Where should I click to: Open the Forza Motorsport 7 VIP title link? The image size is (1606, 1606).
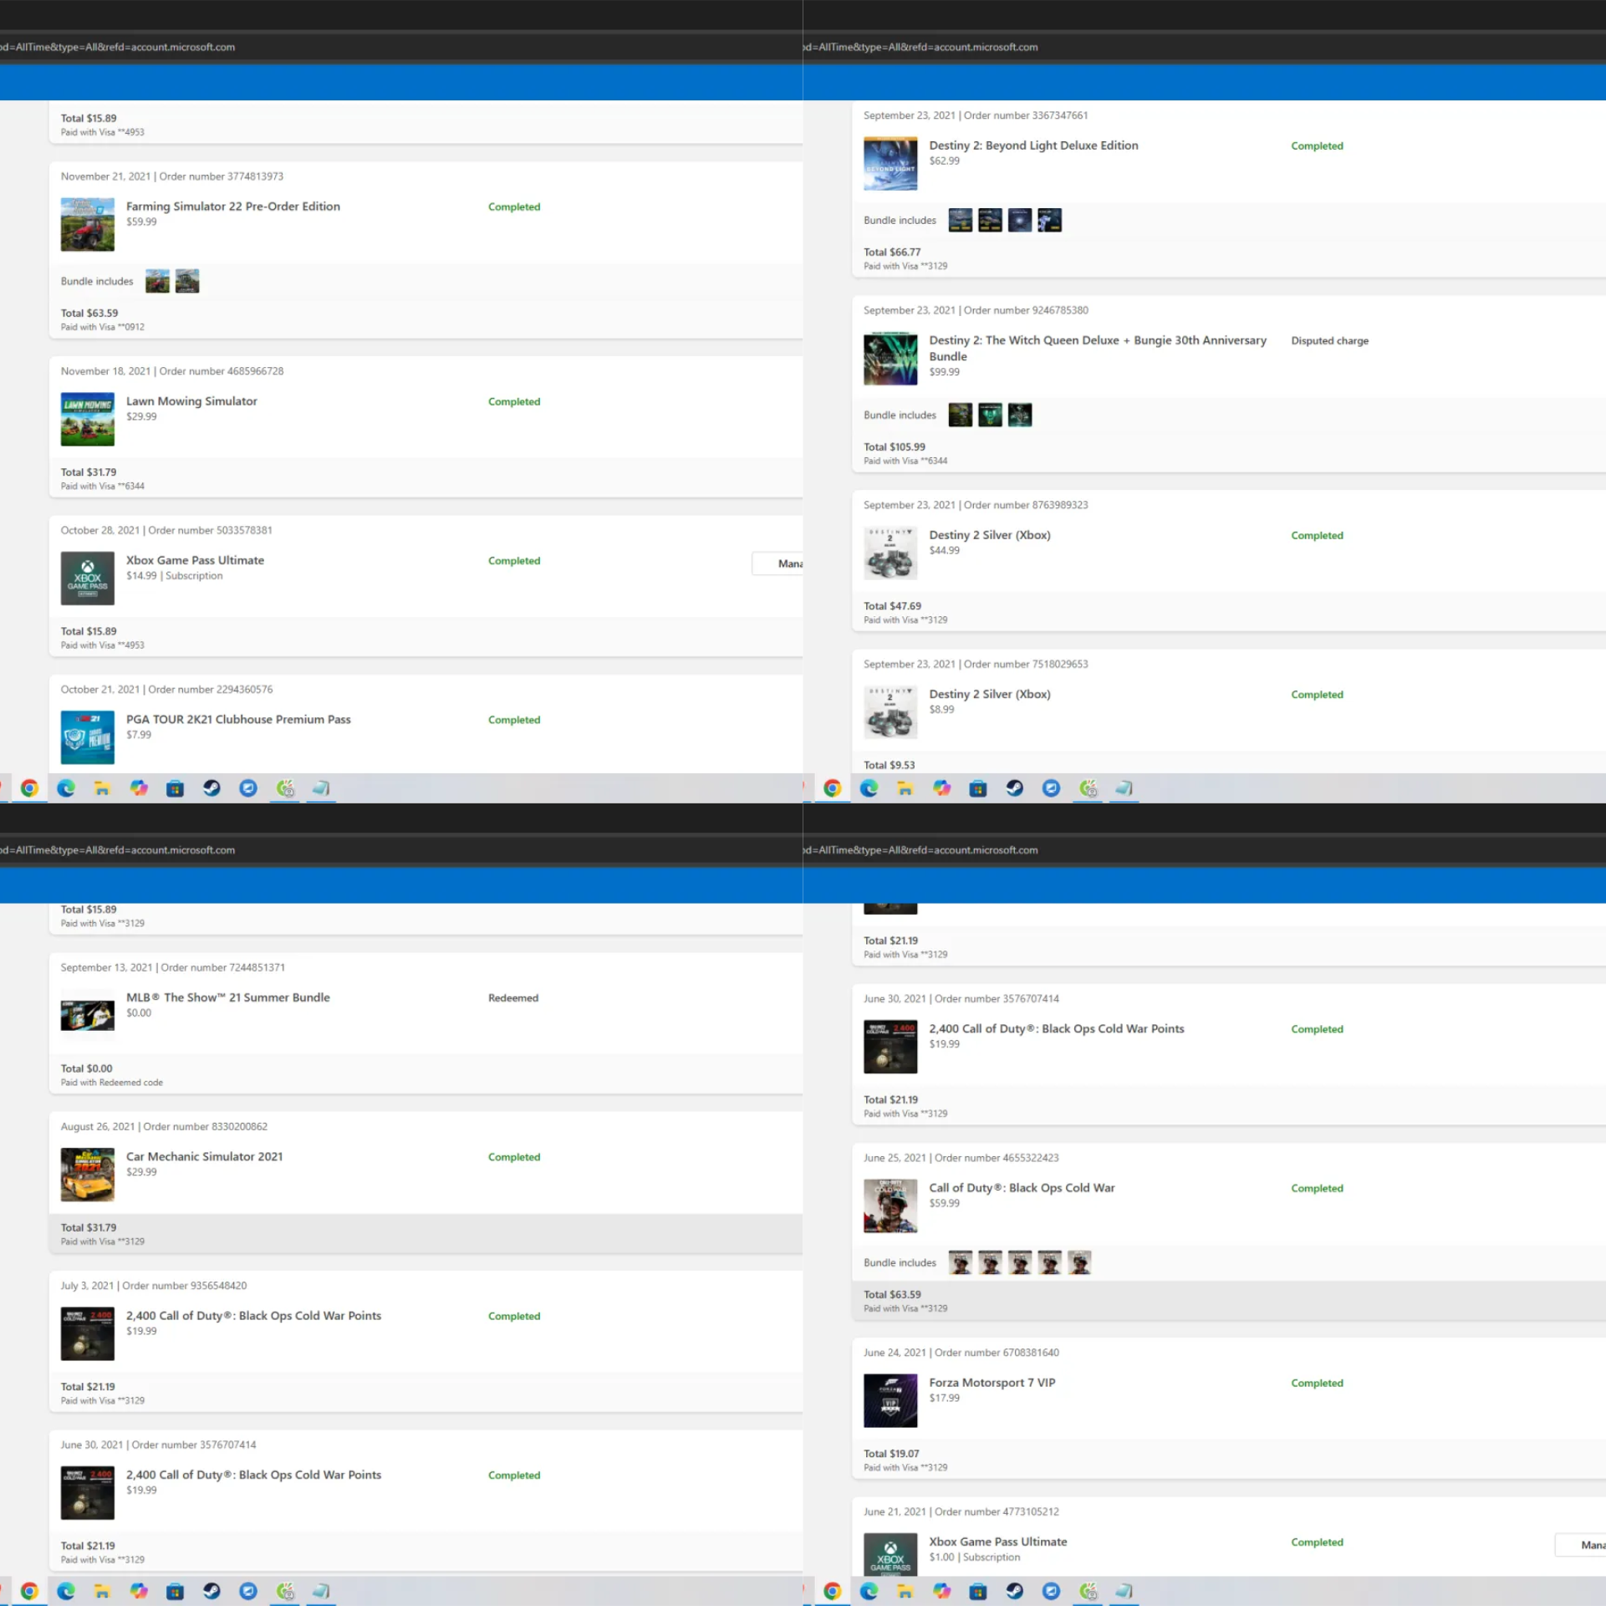pyautogui.click(x=992, y=1382)
